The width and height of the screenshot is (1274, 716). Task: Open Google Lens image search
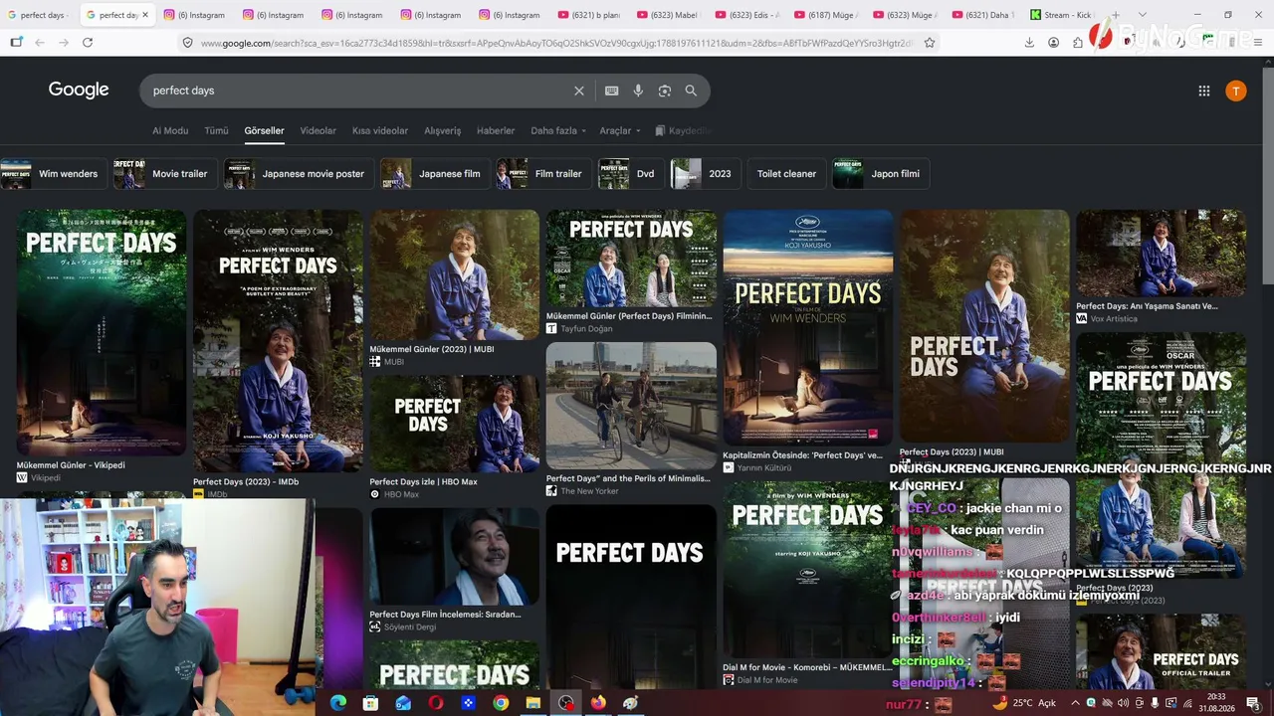[665, 90]
